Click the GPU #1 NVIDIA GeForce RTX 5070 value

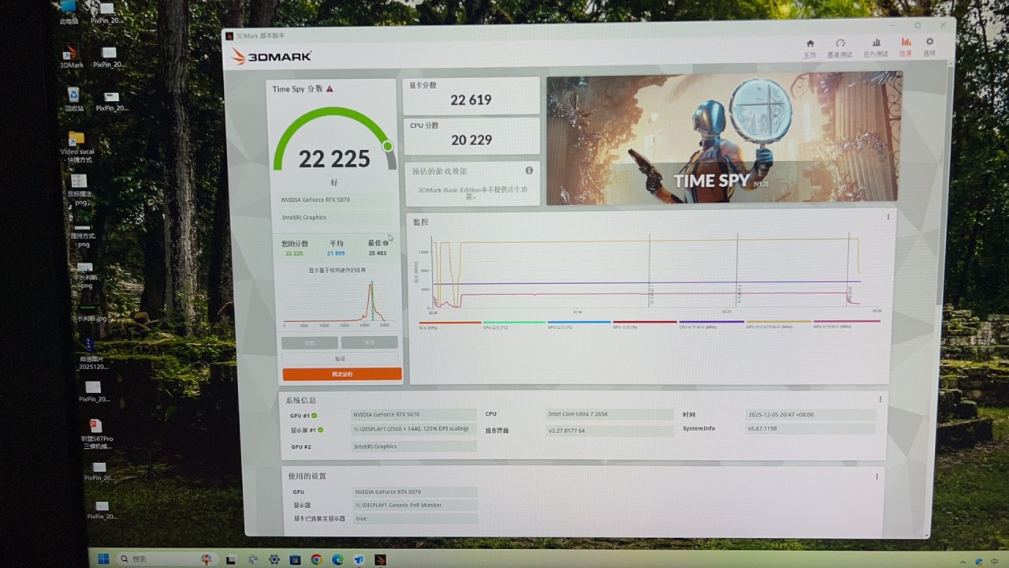pos(414,415)
